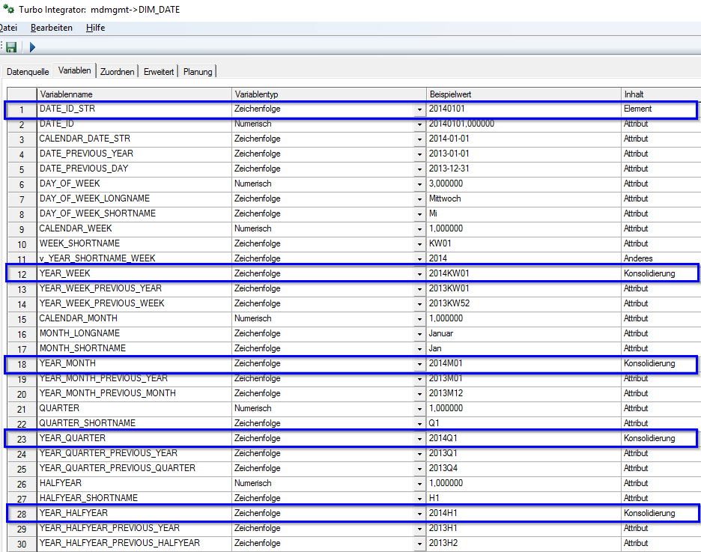Save the process using the disk icon
The height and width of the screenshot is (552, 701).
pos(10,46)
